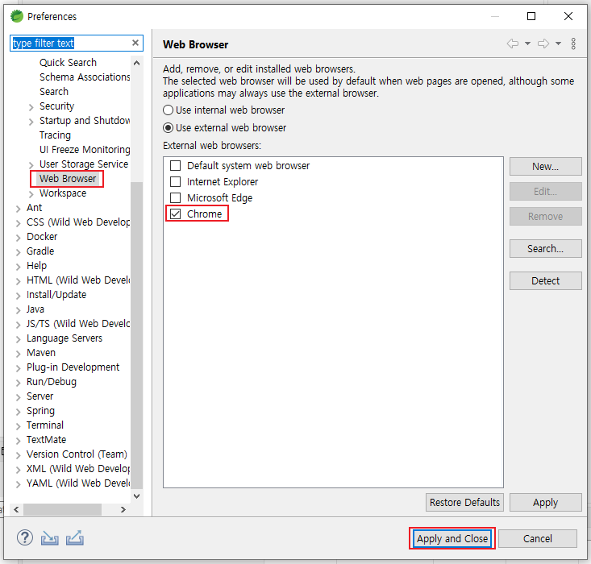Expand the Server node

(18, 397)
